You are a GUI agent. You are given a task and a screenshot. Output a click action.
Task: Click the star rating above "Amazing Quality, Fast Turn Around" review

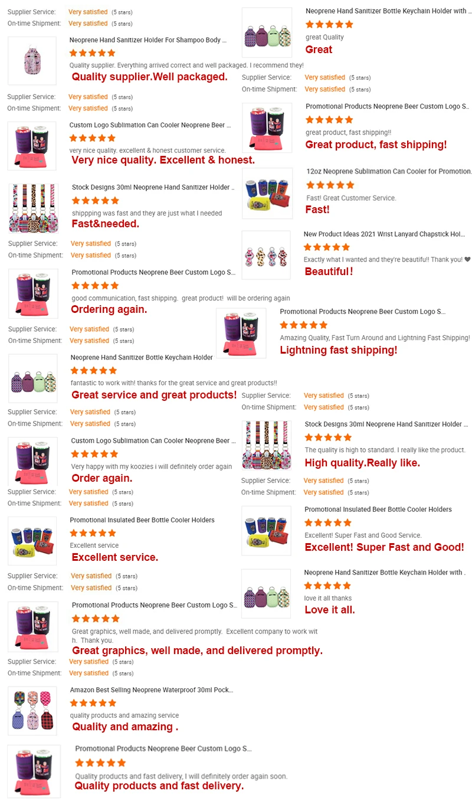303,325
